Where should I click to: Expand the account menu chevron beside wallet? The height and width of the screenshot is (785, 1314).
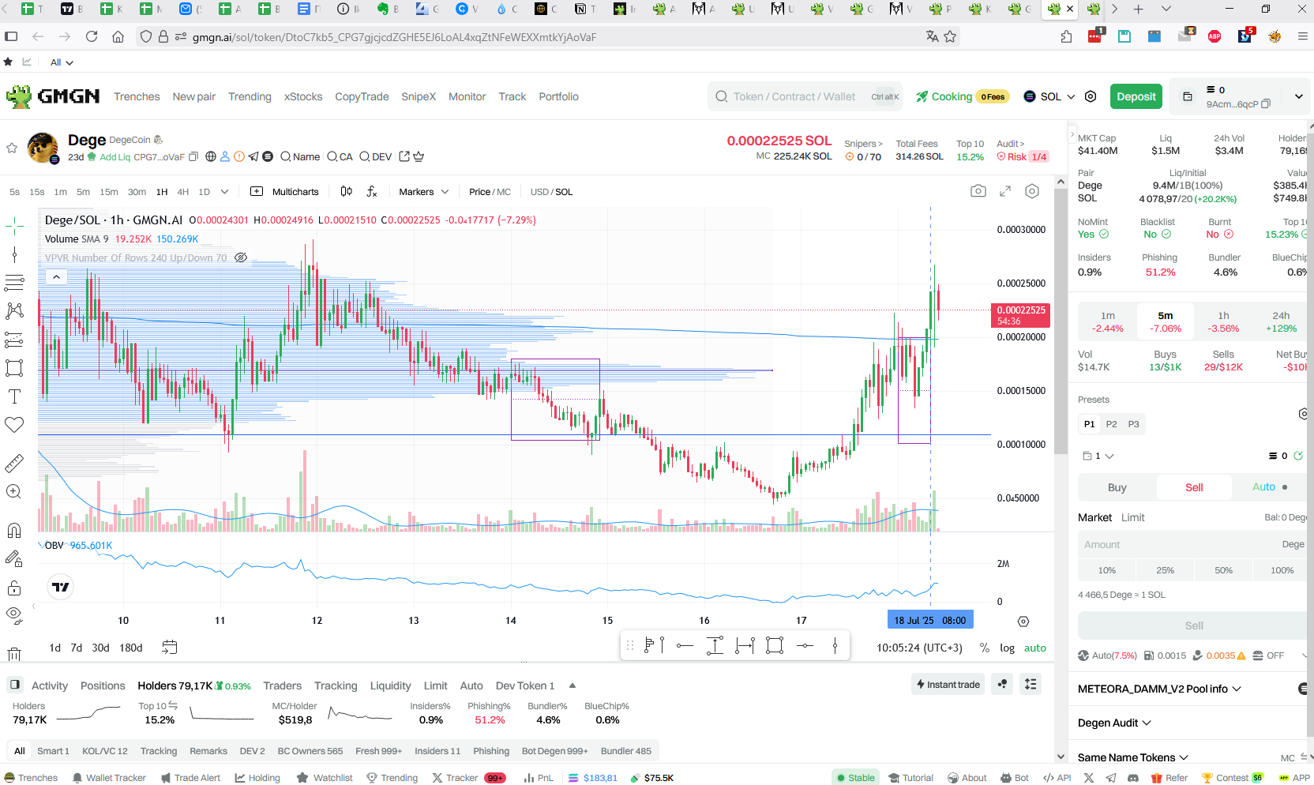1298,96
